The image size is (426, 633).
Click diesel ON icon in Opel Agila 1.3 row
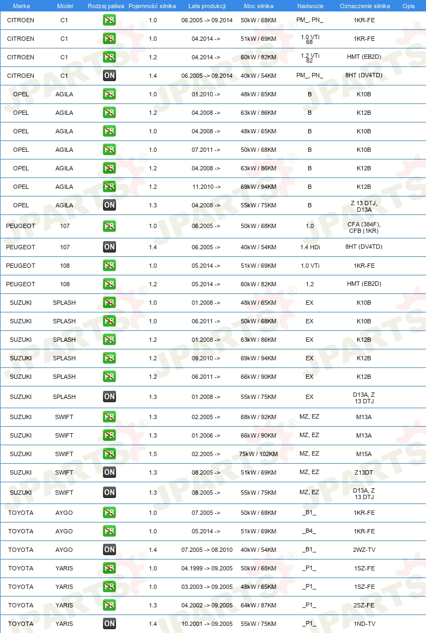tap(109, 205)
